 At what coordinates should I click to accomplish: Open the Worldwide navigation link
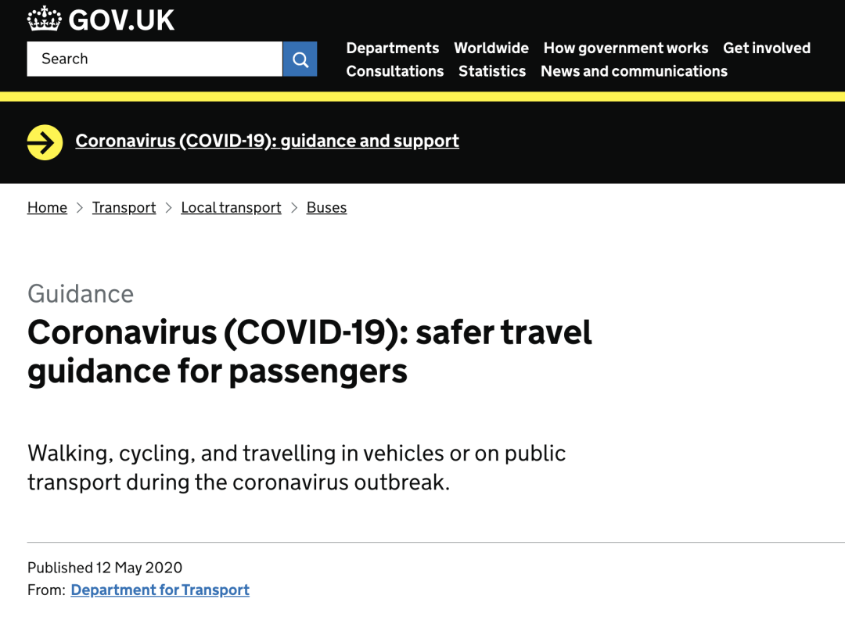coord(491,48)
